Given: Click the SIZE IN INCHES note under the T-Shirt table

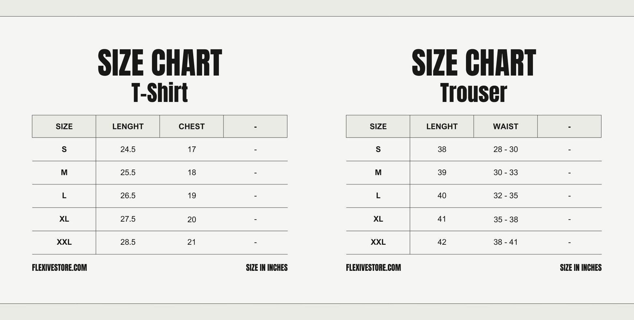Looking at the screenshot, I should click(267, 268).
